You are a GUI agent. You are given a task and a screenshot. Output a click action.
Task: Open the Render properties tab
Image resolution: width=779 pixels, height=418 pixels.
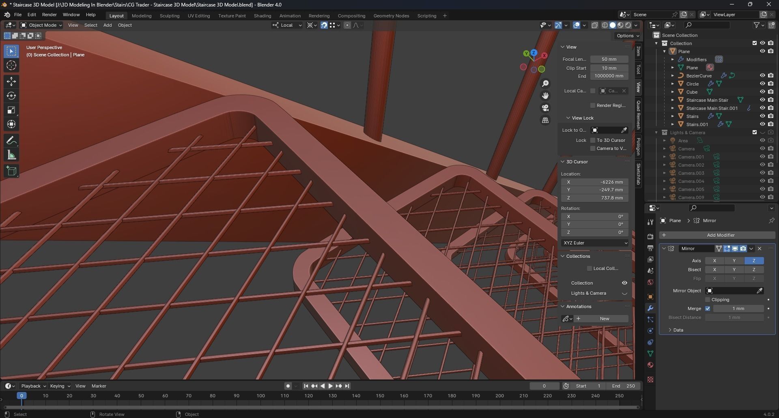[650, 236]
